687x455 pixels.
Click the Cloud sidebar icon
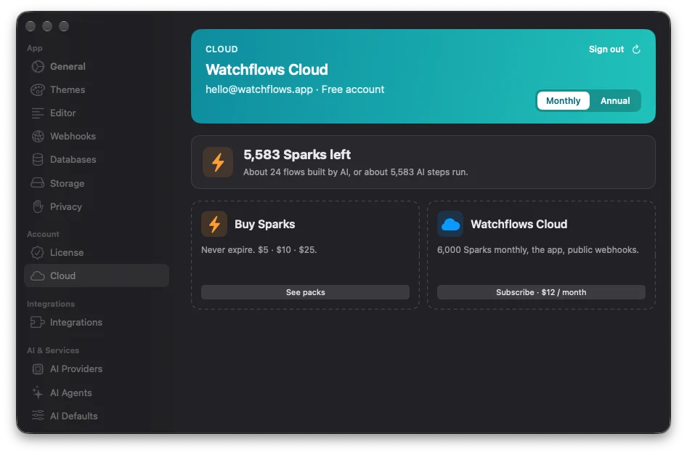38,275
